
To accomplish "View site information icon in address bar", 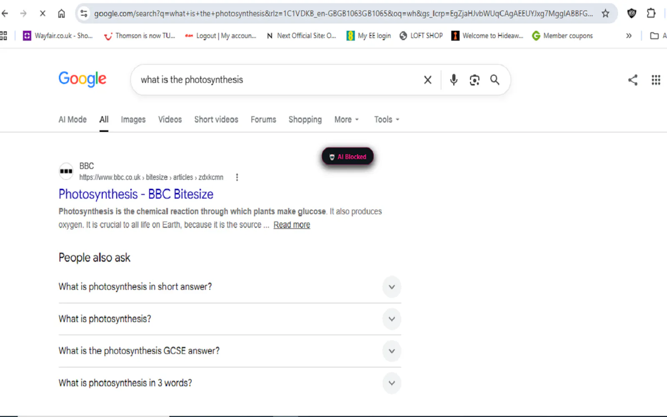I will pos(84,13).
